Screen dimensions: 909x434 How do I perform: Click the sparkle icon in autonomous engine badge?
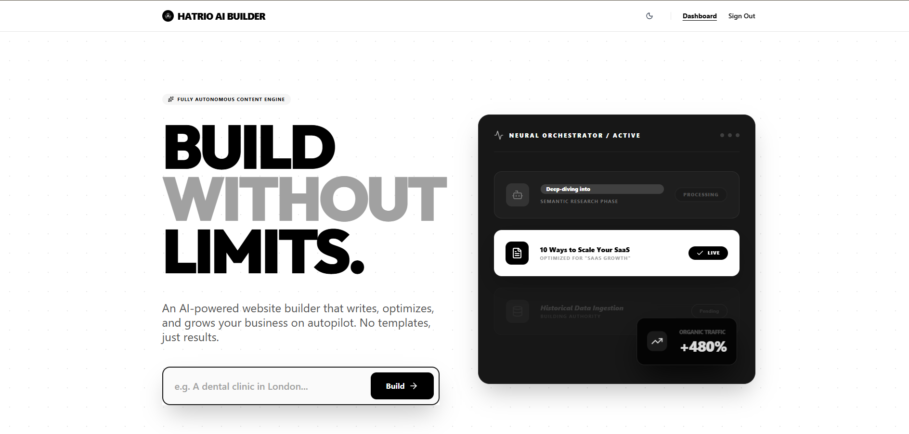pyautogui.click(x=171, y=99)
